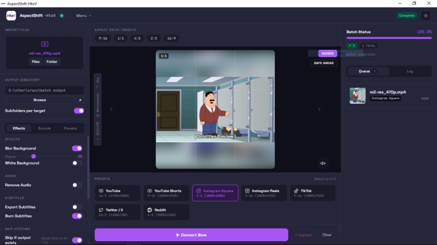Click the Cancel button
This screenshot has width=437, height=245.
click(303, 235)
